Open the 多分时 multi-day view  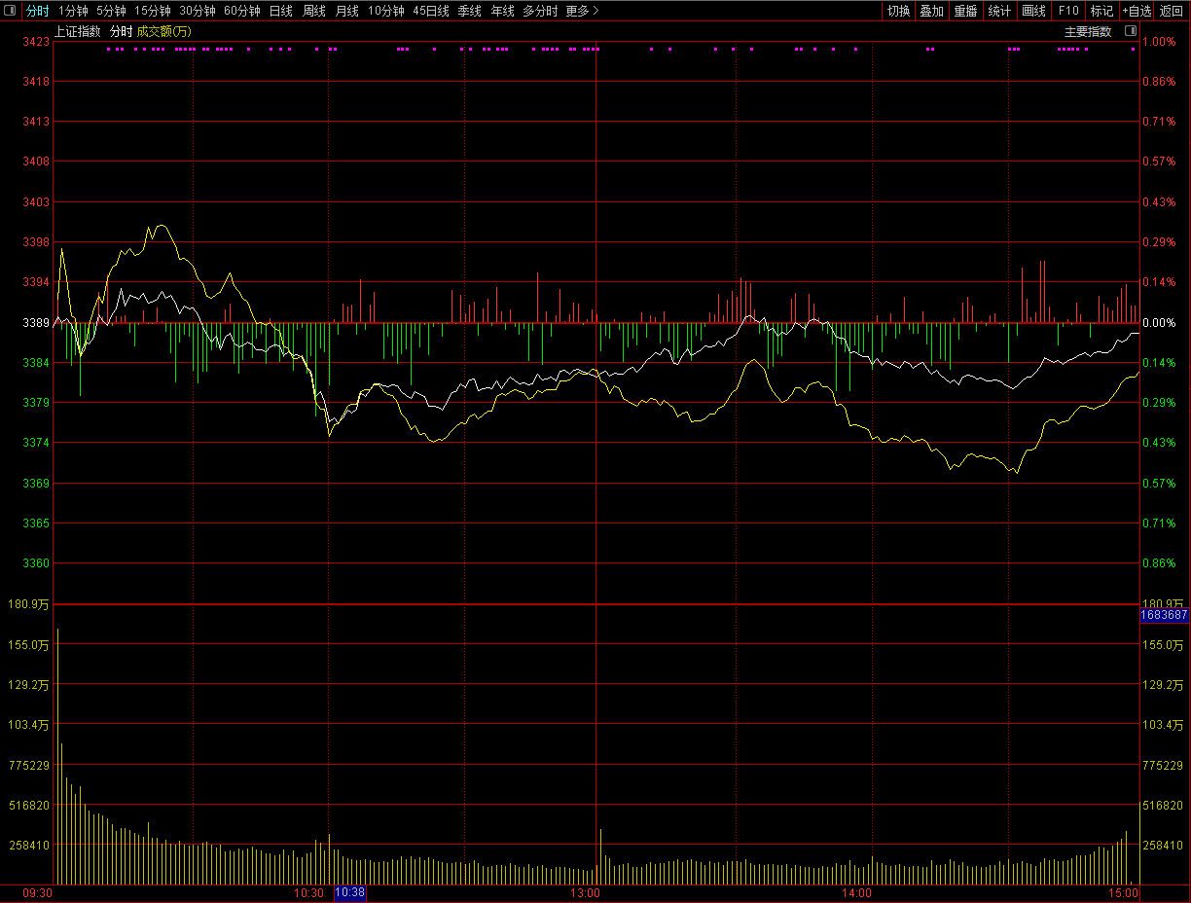(x=540, y=11)
